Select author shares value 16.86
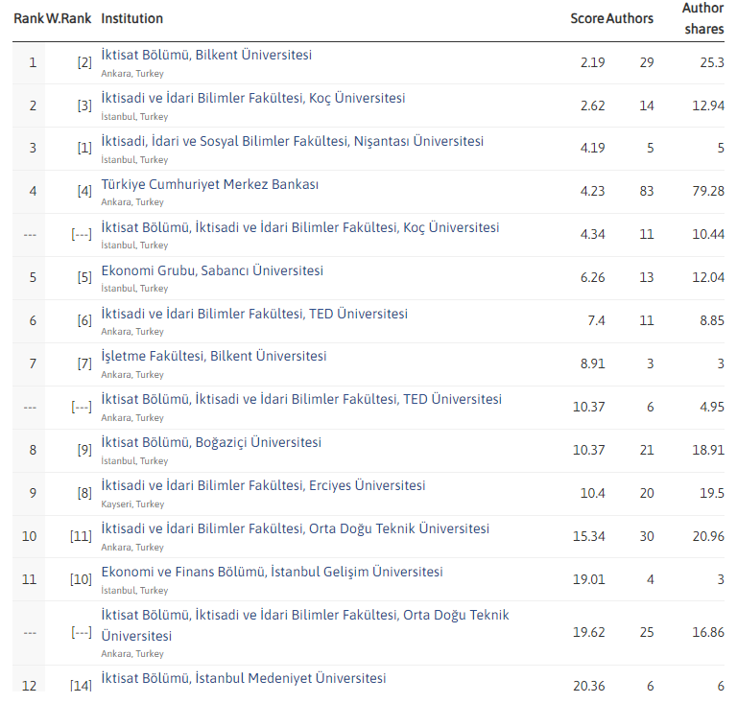Screen dimensions: 737x703 tap(708, 633)
